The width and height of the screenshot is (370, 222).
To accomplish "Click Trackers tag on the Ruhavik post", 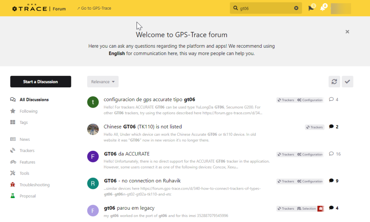I will 286,181.
